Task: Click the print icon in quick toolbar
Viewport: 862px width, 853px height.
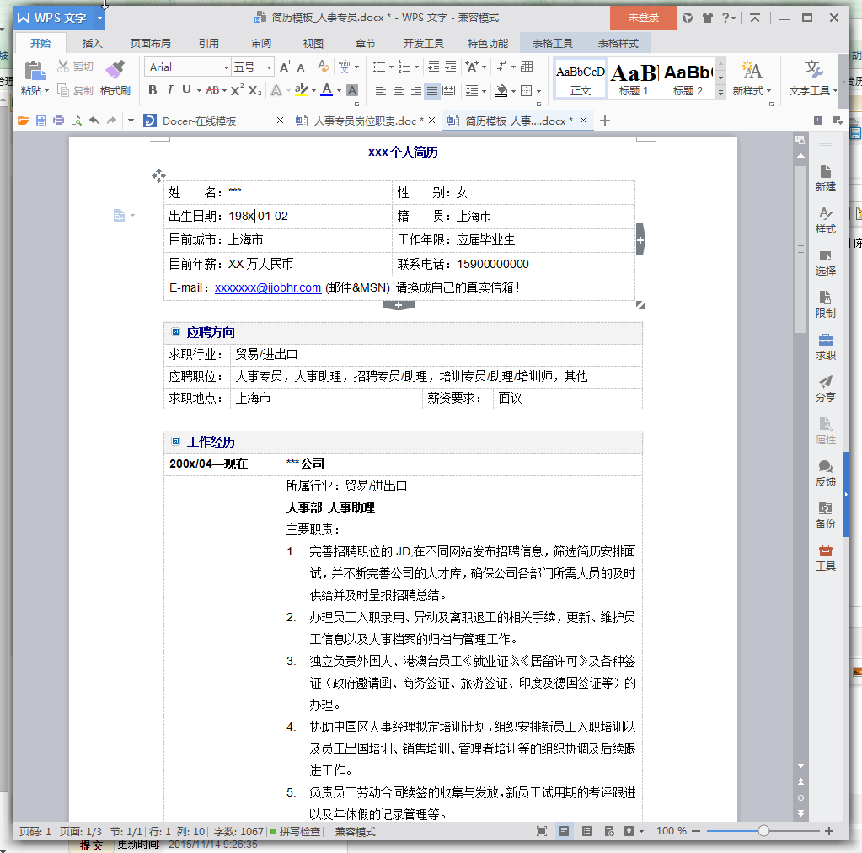Action: pyautogui.click(x=59, y=121)
